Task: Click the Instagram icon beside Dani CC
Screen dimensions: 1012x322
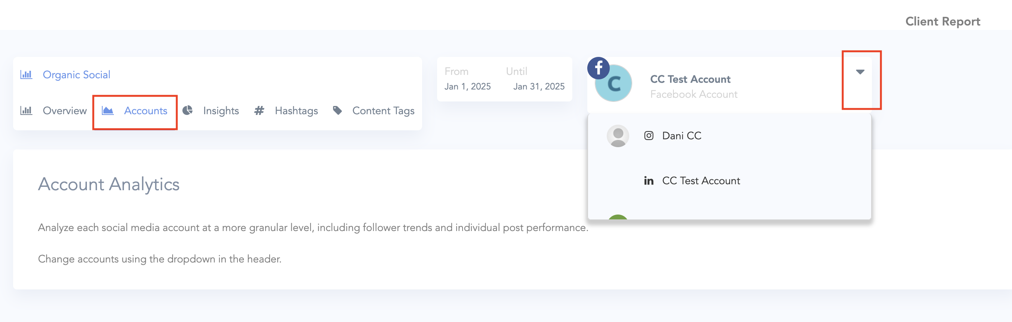Action: 649,136
